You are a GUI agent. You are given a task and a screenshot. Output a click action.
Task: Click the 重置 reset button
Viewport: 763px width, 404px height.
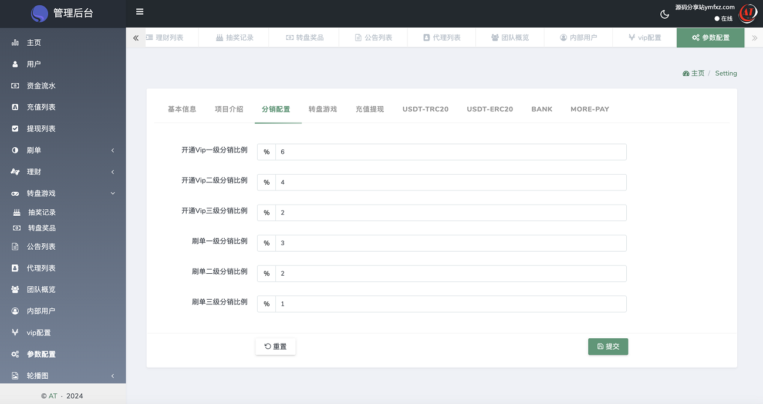tap(275, 347)
